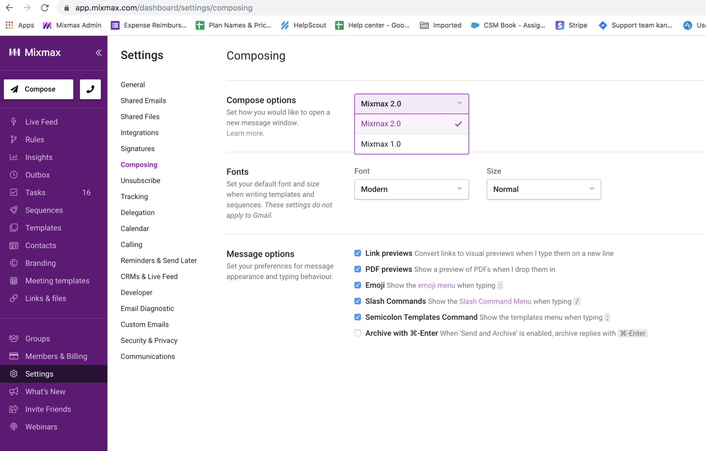Enable the Archive with ⌘-Enter option
Screen dimensions: 706x451
[357, 333]
